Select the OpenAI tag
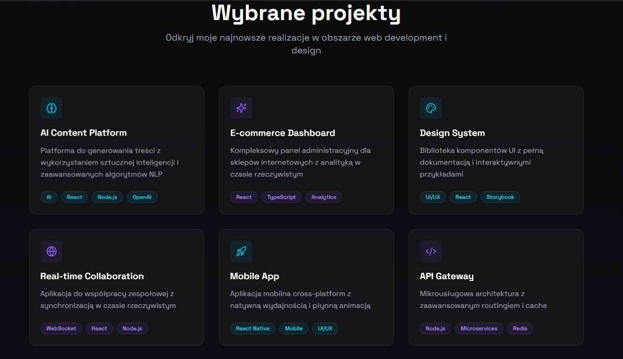 pyautogui.click(x=142, y=197)
